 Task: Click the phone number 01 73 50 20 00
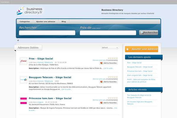[x=60, y=63]
